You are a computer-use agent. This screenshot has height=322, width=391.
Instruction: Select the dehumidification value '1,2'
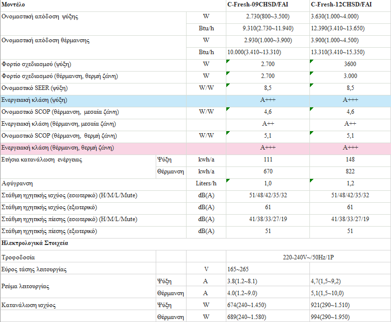[350, 183]
